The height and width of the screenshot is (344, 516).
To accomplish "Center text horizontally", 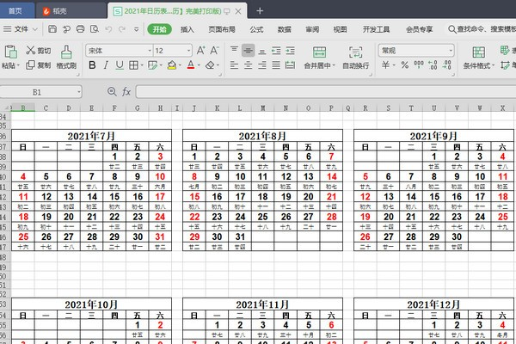I will tap(249, 65).
